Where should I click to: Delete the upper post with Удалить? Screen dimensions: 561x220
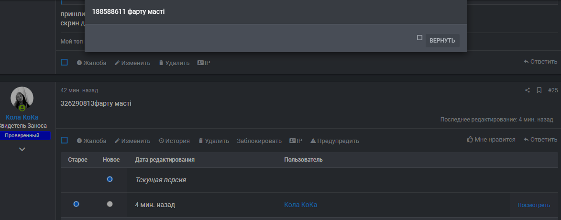click(174, 63)
